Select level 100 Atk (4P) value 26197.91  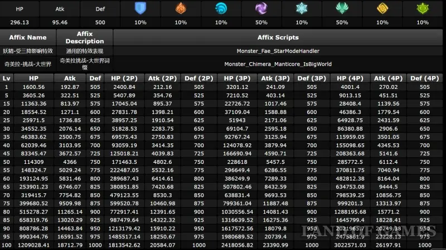(x=388, y=245)
